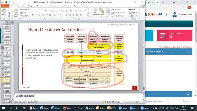This screenshot has height=111, width=197.
Task: Click the Cut scissors icon
Action: tap(9, 10)
